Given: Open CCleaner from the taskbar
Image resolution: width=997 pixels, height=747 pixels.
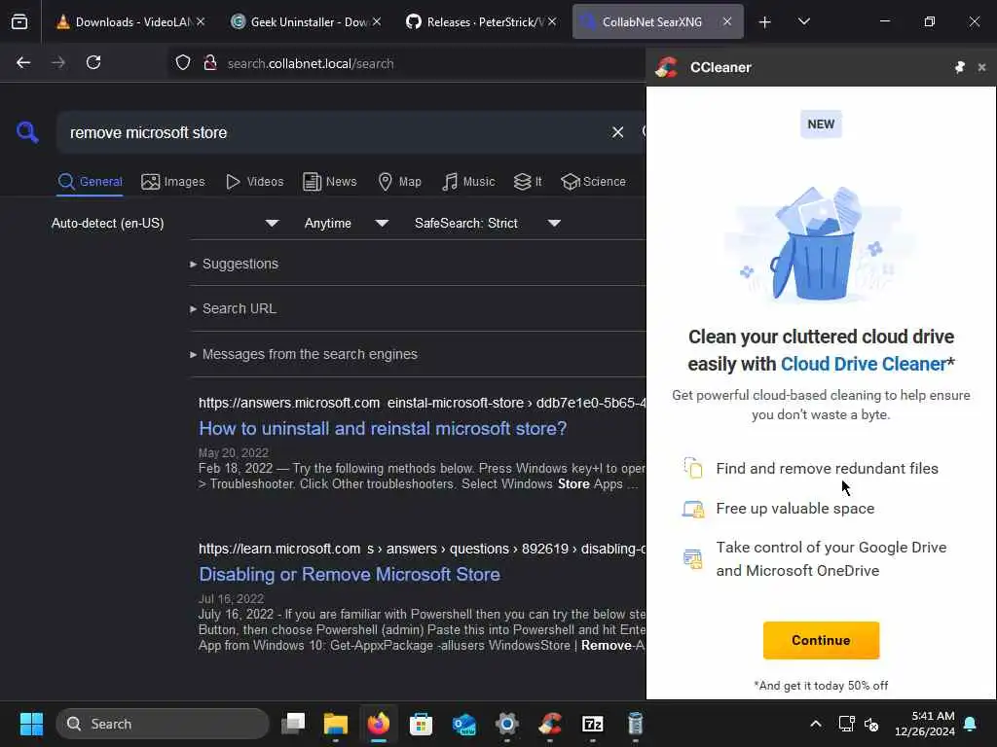Looking at the screenshot, I should (x=550, y=724).
